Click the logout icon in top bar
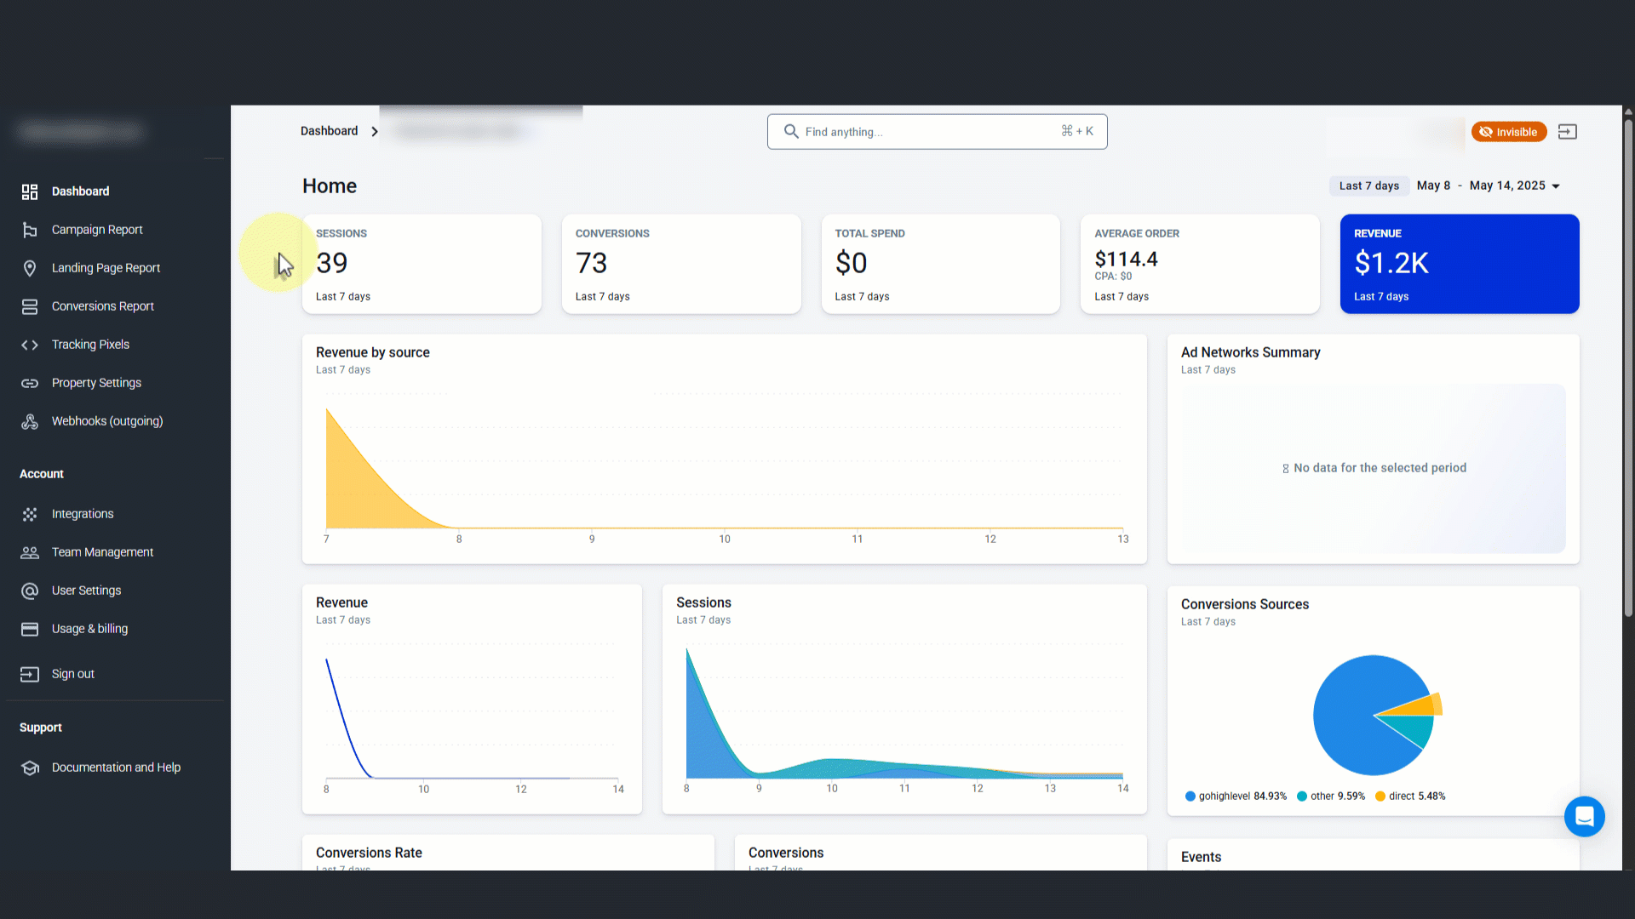 tap(1567, 132)
